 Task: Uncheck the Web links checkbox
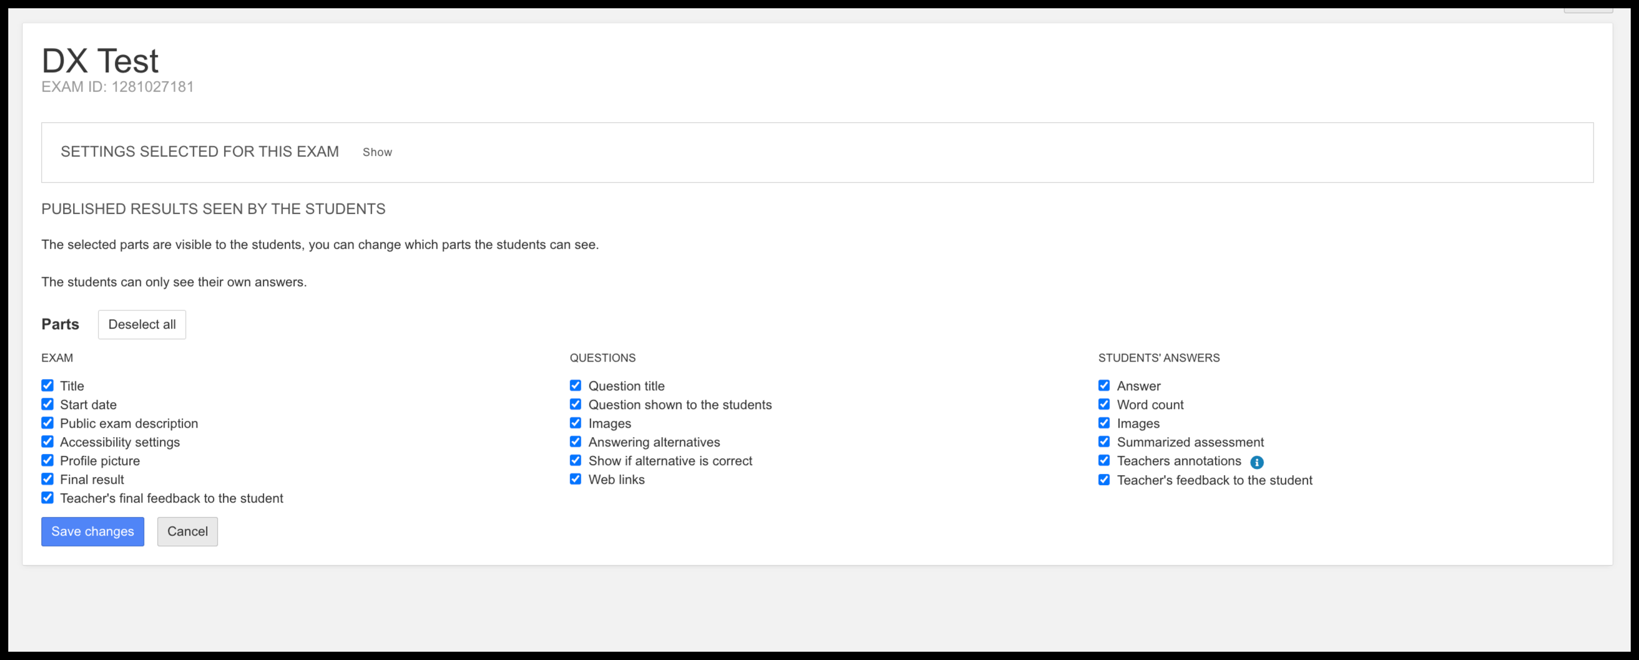point(576,479)
